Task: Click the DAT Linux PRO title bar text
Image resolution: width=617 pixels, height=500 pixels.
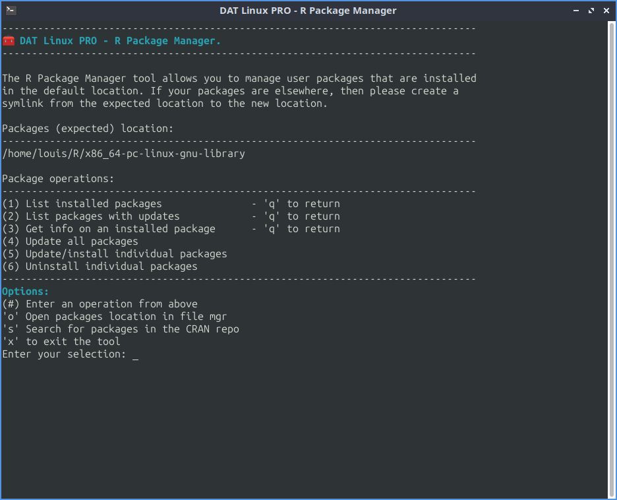Action: pos(308,10)
